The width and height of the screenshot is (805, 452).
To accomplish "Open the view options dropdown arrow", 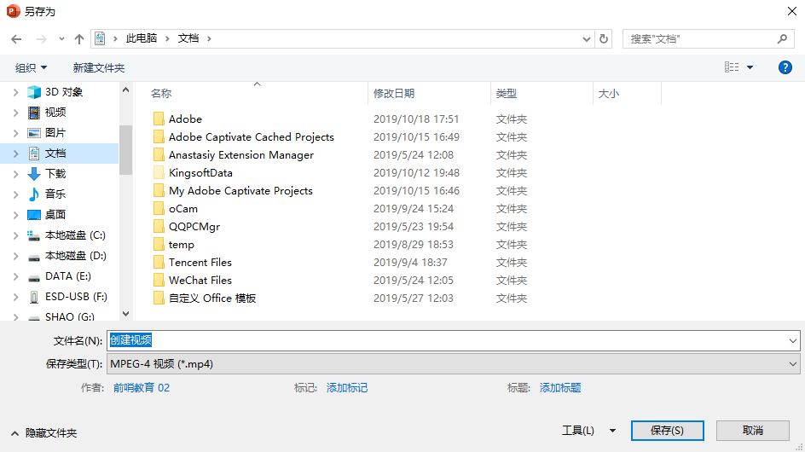I will (750, 67).
